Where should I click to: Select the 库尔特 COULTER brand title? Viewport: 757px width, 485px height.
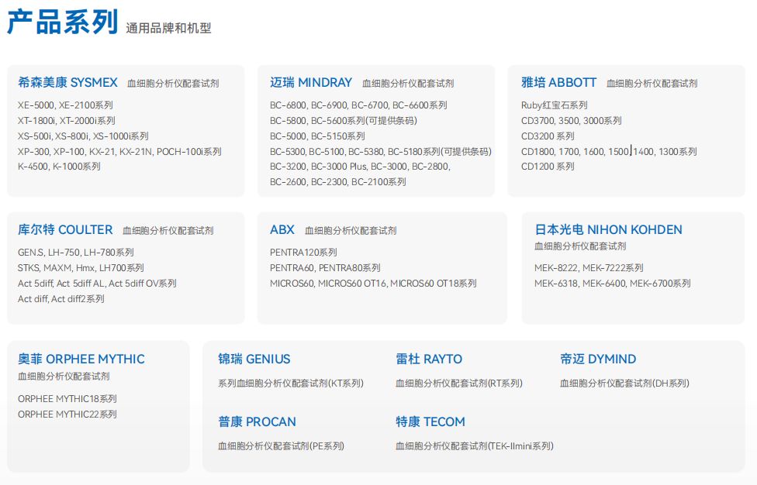pos(65,229)
